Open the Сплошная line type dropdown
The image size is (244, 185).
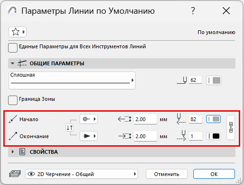click(x=72, y=80)
